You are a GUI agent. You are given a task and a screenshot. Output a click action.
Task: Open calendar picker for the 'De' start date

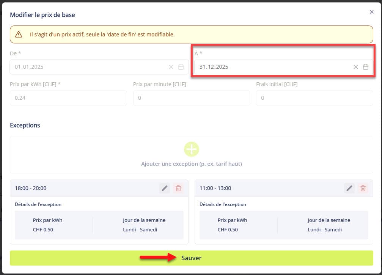pos(181,67)
